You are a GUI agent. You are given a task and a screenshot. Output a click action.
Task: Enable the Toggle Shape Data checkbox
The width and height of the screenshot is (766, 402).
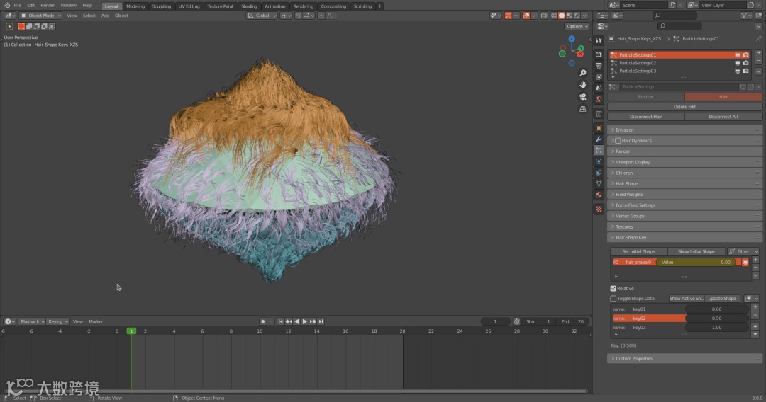pyautogui.click(x=614, y=299)
